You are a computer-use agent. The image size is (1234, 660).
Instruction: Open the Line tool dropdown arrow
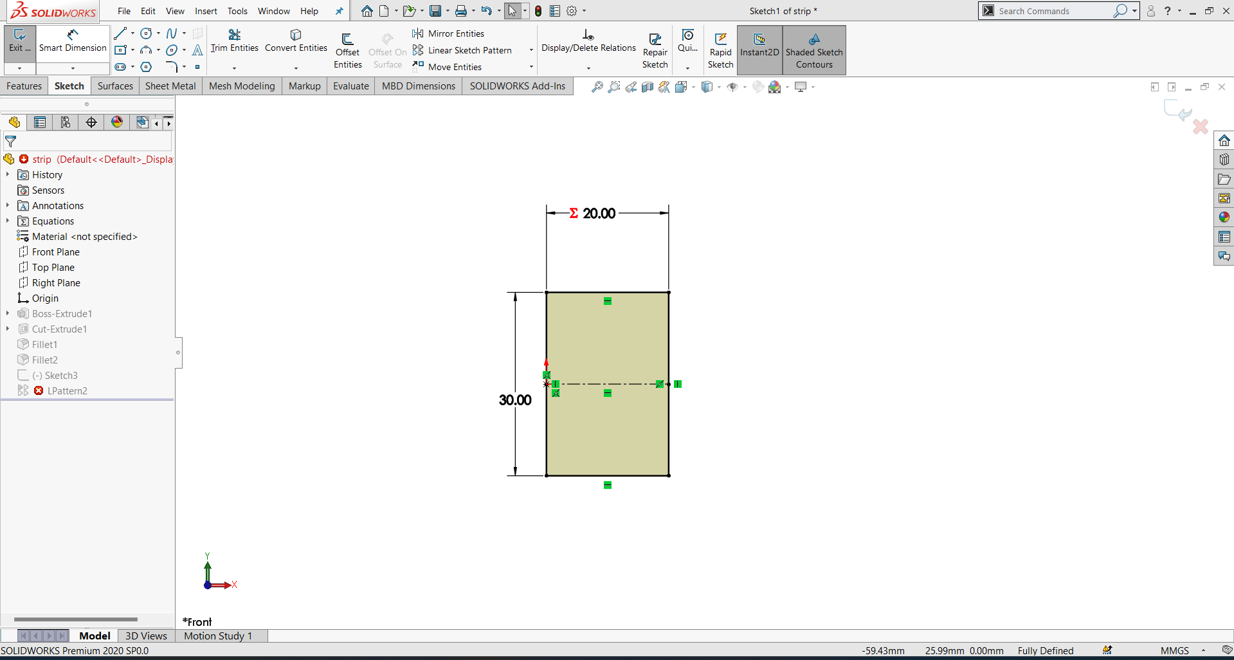132,33
